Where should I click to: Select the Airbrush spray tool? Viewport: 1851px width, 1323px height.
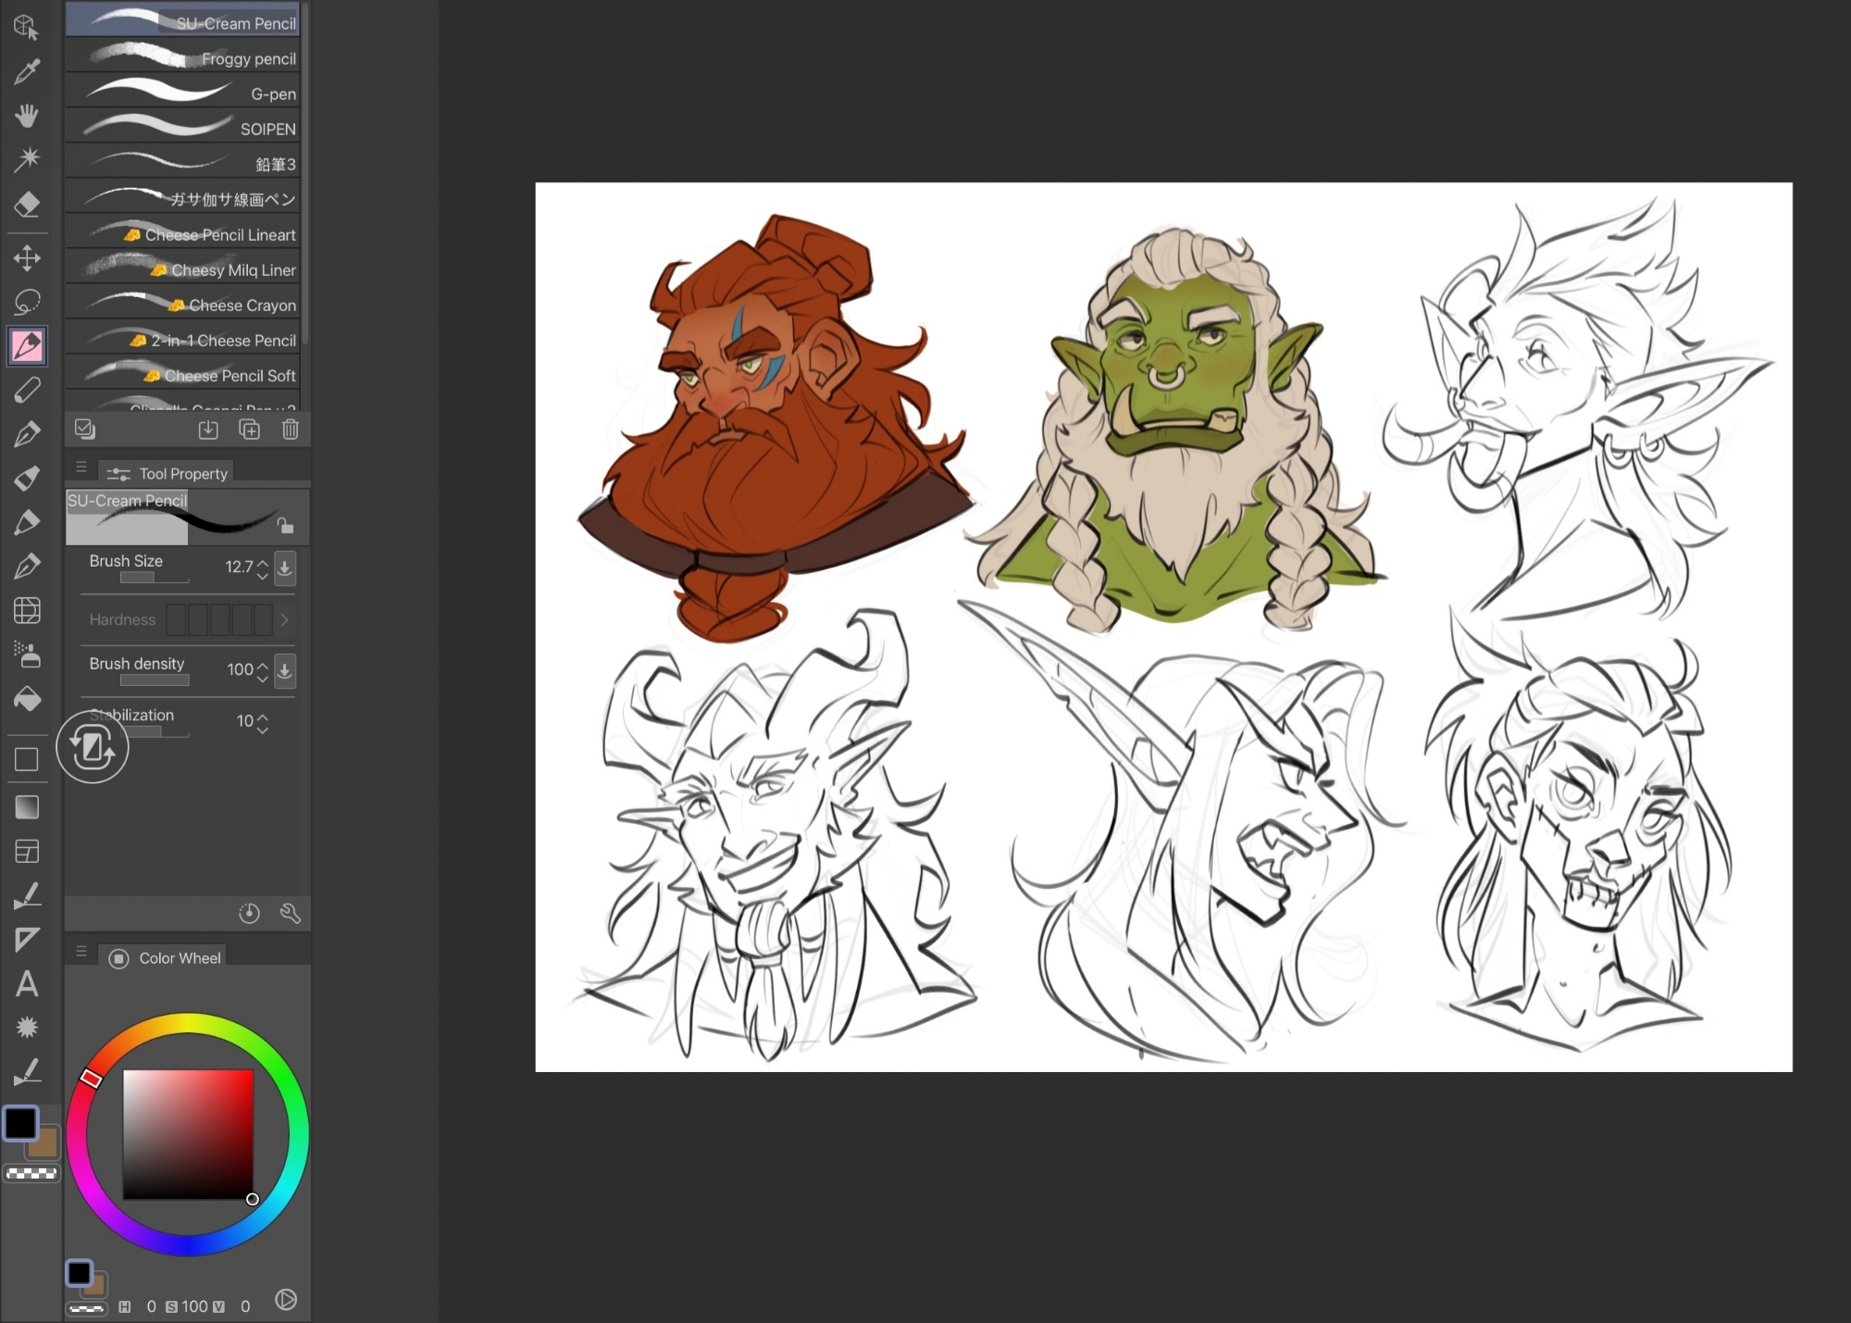pos(27,655)
